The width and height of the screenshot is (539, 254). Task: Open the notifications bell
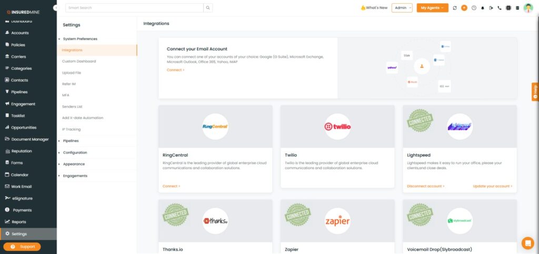pyautogui.click(x=483, y=8)
